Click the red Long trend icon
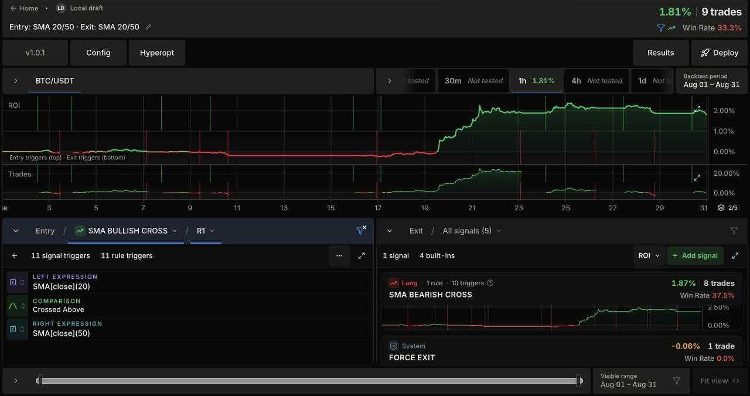 (x=394, y=283)
